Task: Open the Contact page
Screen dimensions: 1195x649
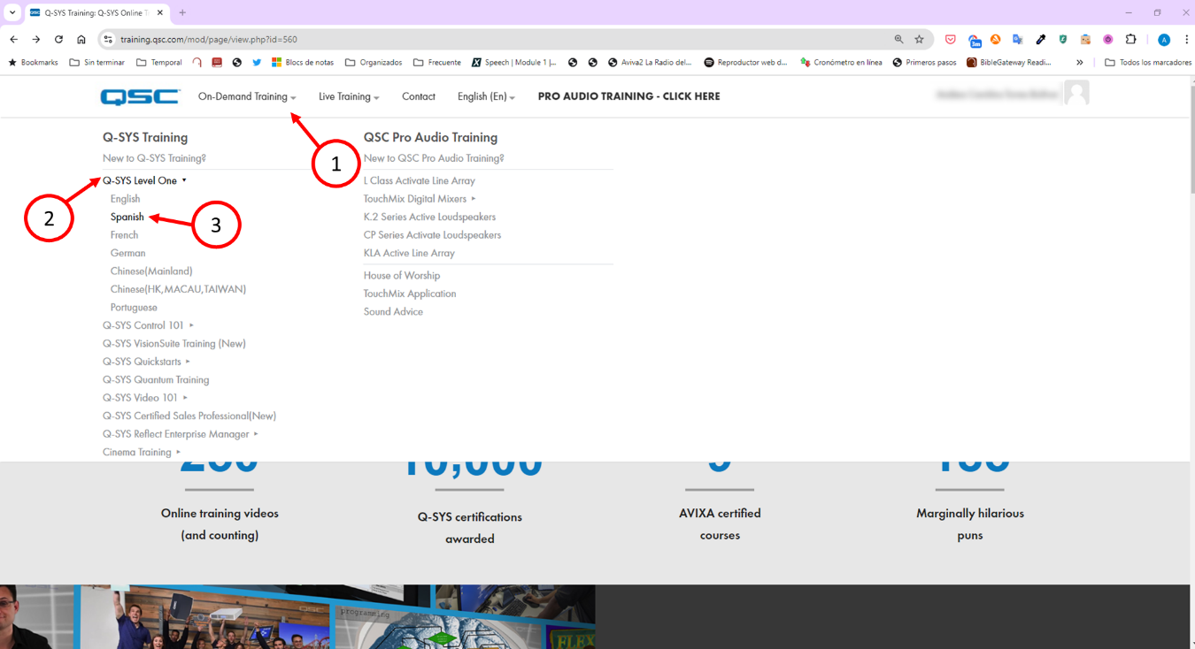Action: [x=419, y=96]
